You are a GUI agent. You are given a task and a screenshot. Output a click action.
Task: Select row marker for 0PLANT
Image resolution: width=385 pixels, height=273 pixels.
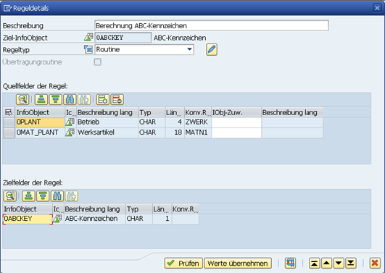(x=9, y=122)
